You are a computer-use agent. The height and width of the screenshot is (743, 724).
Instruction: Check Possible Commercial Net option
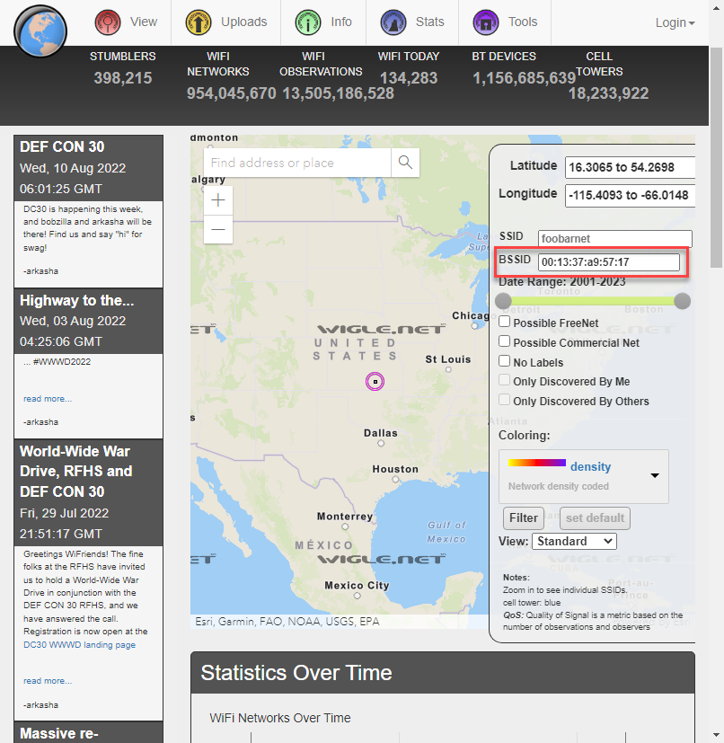(505, 341)
